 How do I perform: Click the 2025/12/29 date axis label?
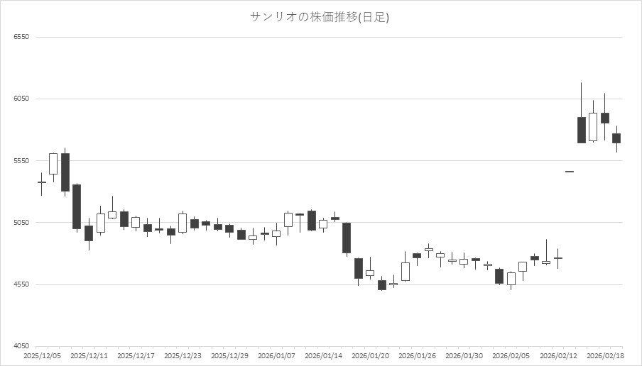(229, 355)
